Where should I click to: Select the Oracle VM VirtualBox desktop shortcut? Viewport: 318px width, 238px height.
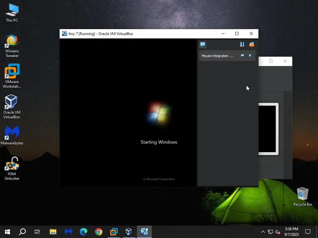[x=12, y=107]
